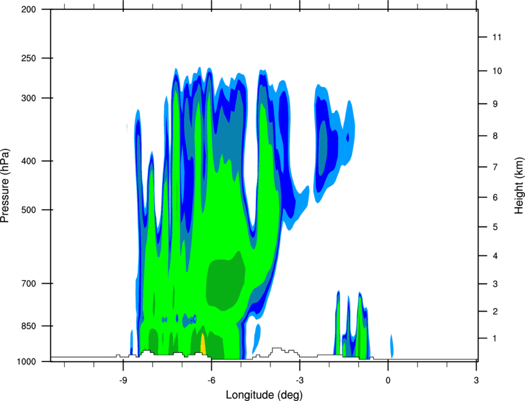
Task: Pick the 11 km height label
Action: click(497, 37)
